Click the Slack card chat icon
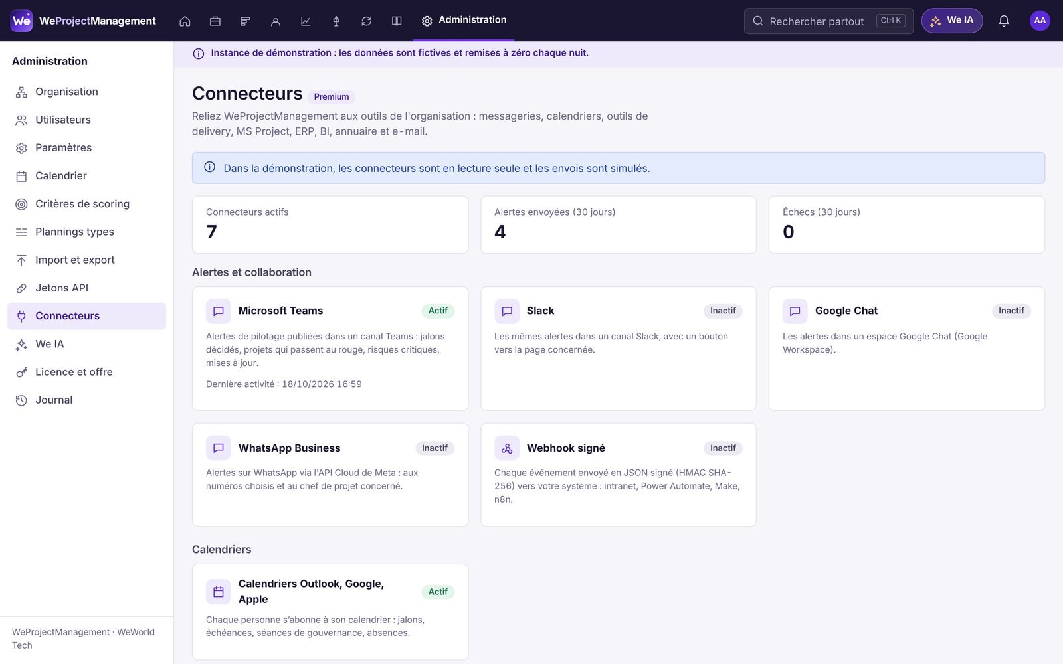This screenshot has height=664, width=1063. [x=507, y=311]
